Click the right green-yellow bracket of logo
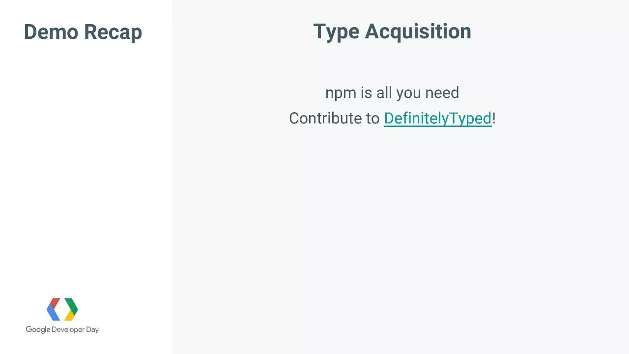 point(71,309)
